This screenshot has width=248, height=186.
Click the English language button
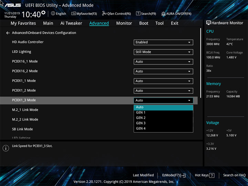point(61,14)
